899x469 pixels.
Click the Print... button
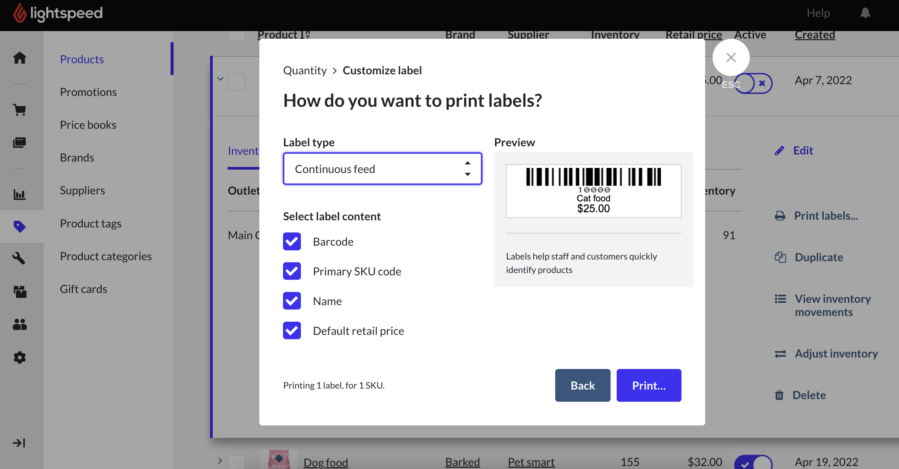pyautogui.click(x=648, y=385)
